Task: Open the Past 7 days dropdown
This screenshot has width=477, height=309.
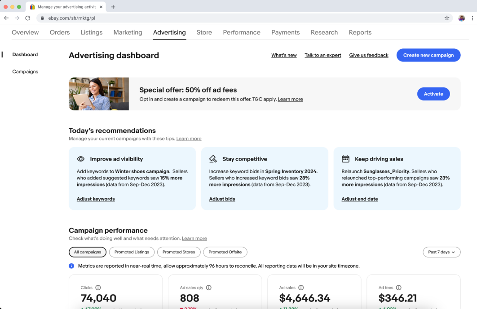Action: click(442, 252)
